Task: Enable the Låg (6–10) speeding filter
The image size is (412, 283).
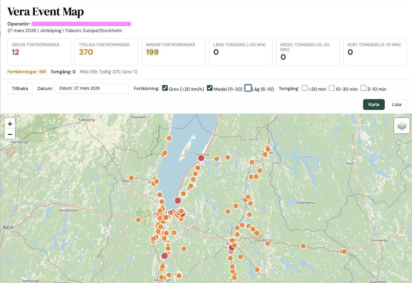Action: [x=248, y=88]
